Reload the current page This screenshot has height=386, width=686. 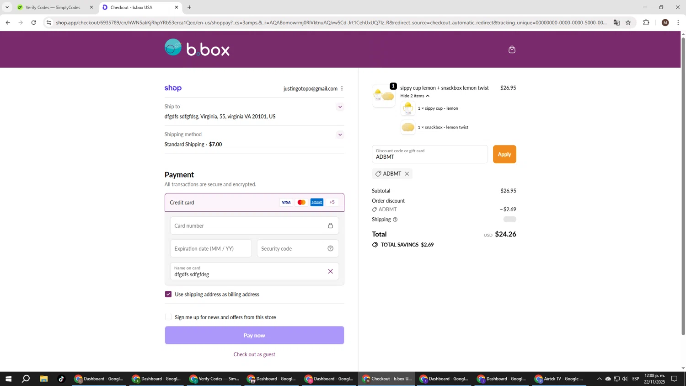click(33, 22)
